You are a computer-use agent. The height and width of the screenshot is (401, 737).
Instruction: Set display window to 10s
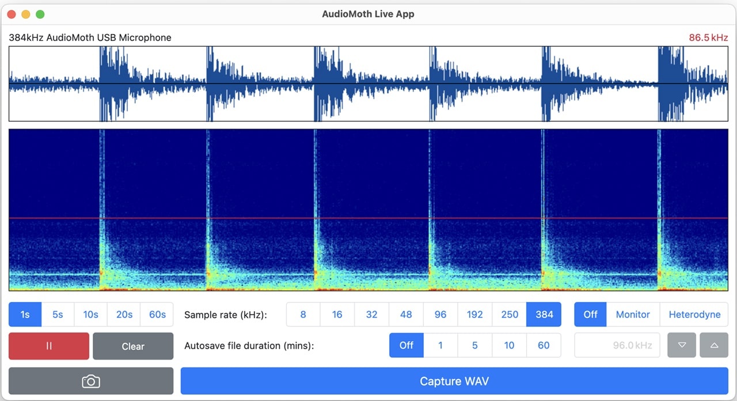coord(90,315)
